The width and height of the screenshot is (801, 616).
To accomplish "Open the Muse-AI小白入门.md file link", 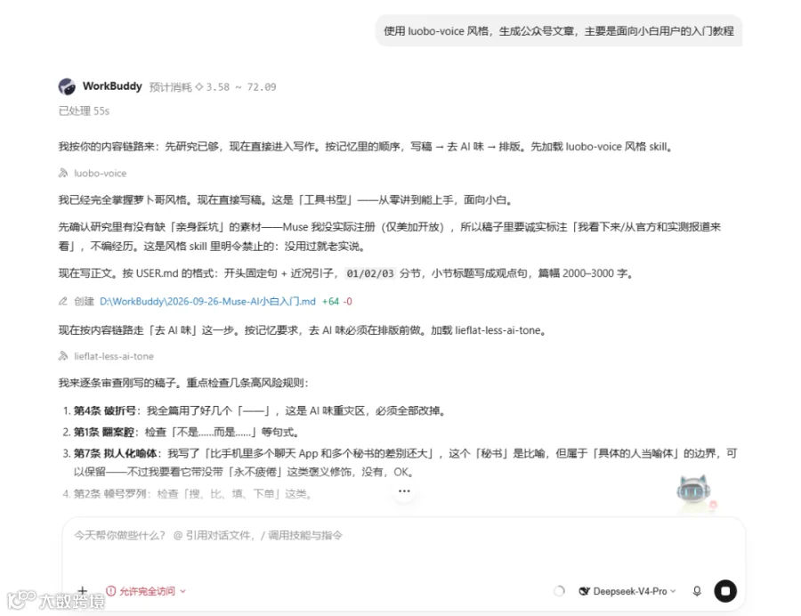I will [207, 302].
